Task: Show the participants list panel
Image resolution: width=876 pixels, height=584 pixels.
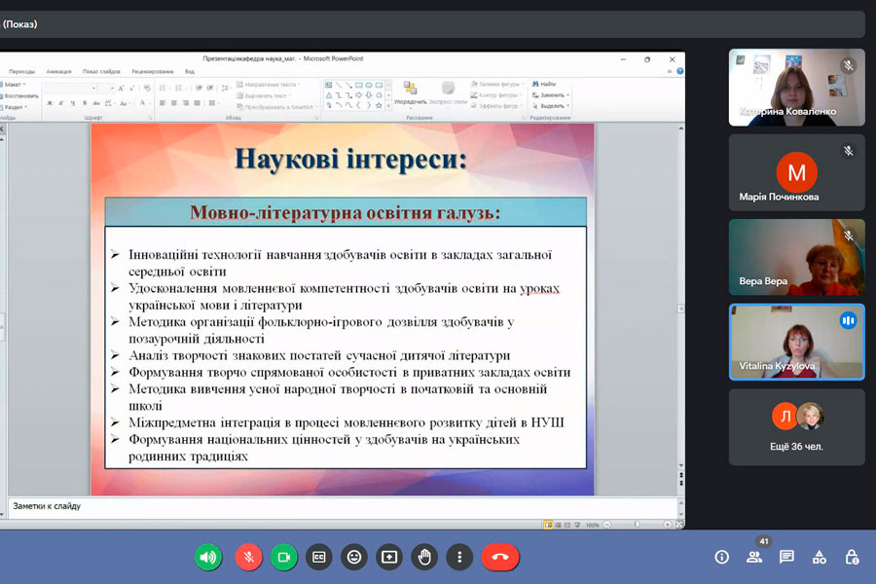Action: [x=754, y=558]
